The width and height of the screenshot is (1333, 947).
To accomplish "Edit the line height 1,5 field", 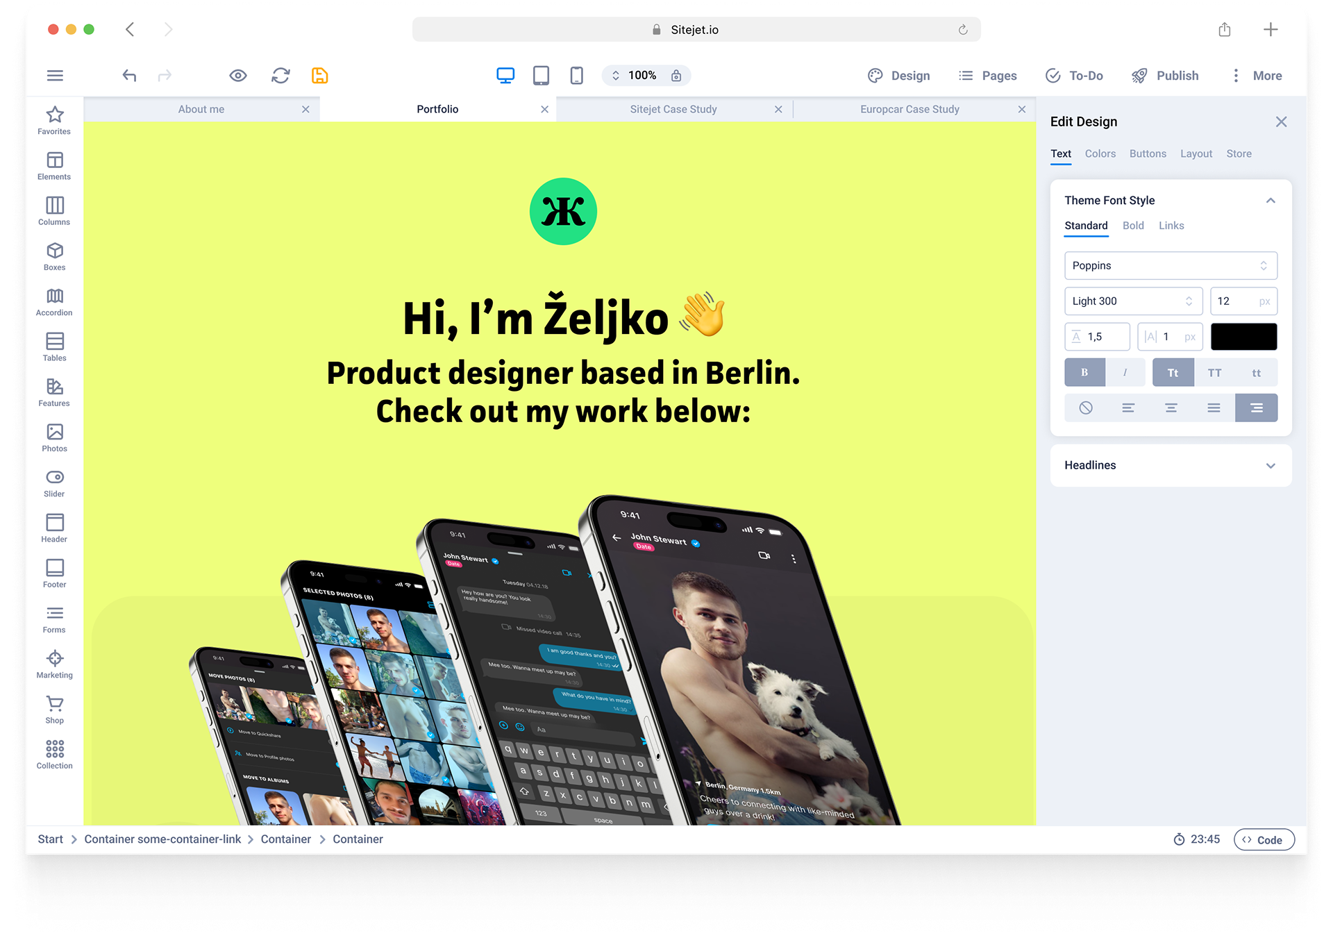I will click(1097, 337).
